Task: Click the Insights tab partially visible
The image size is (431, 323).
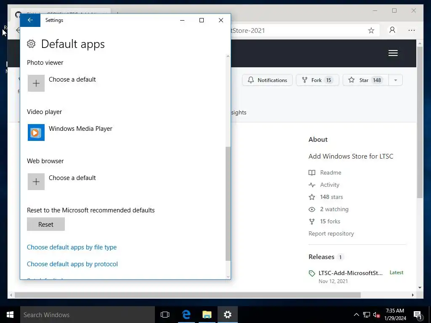Action: point(239,112)
